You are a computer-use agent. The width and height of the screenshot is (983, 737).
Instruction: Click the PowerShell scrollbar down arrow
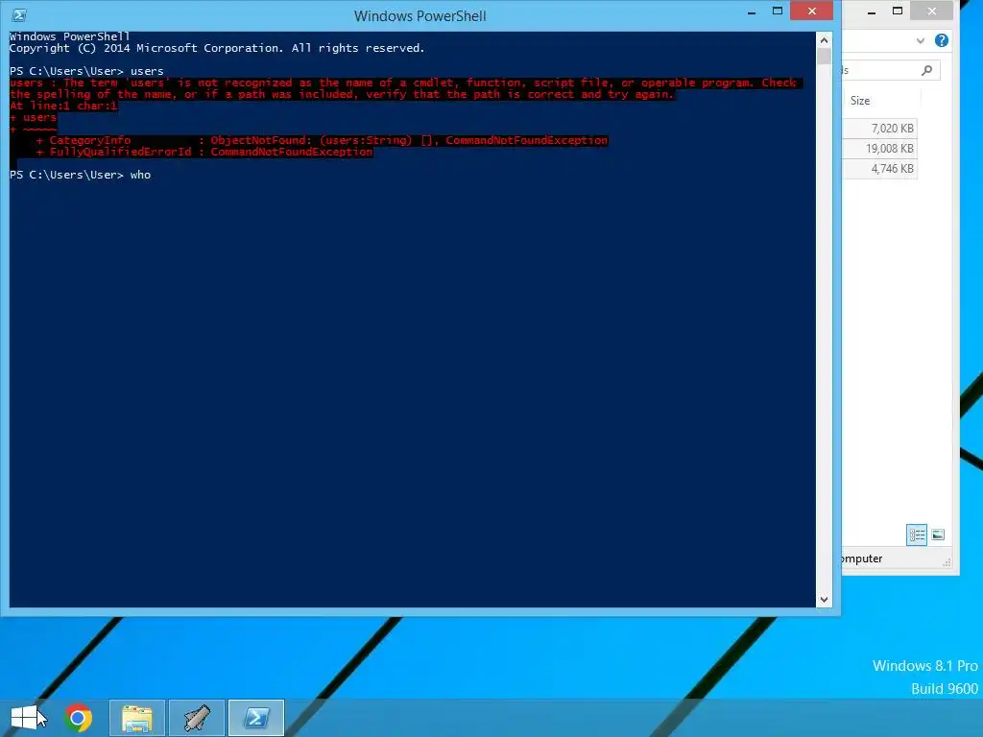[x=824, y=600]
